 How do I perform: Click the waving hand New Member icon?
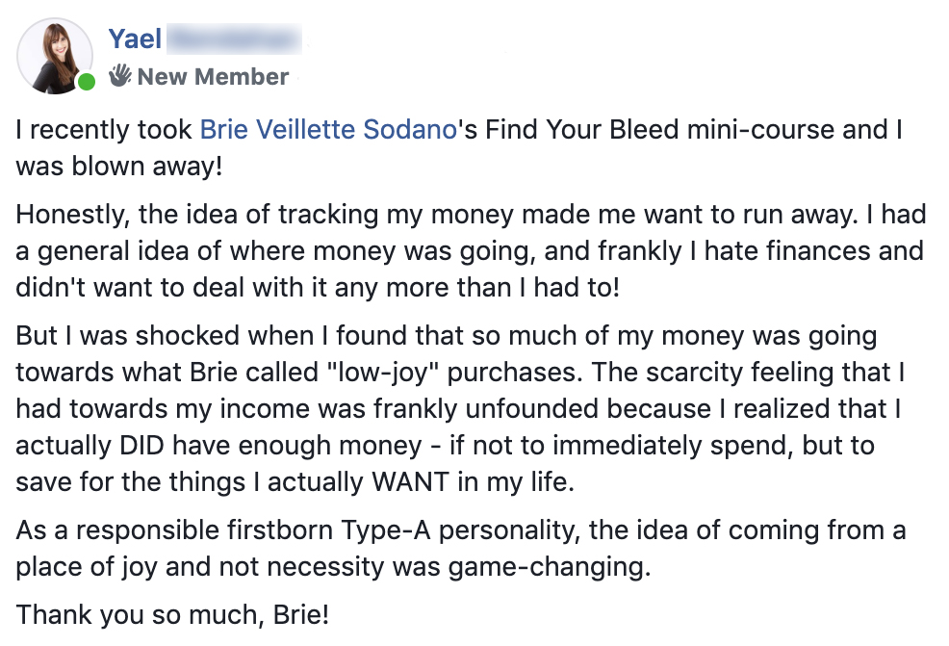coord(120,75)
